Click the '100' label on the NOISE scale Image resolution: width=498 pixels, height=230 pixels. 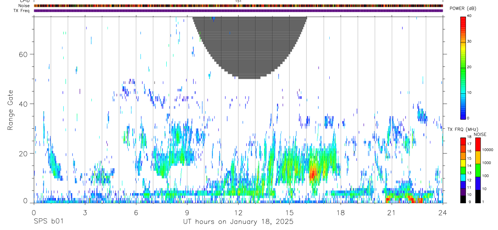[x=485, y=176]
